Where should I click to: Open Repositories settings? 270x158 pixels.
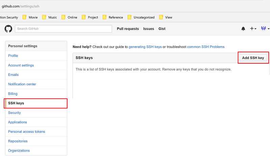click(x=36, y=141)
